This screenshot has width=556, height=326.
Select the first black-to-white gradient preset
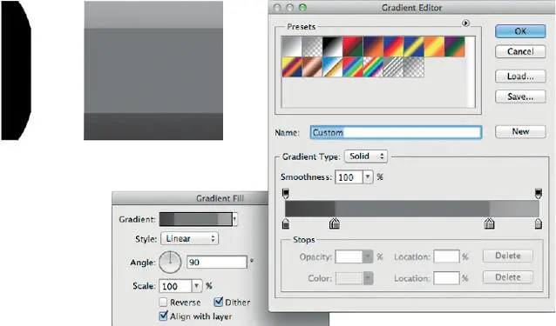pyautogui.click(x=291, y=47)
